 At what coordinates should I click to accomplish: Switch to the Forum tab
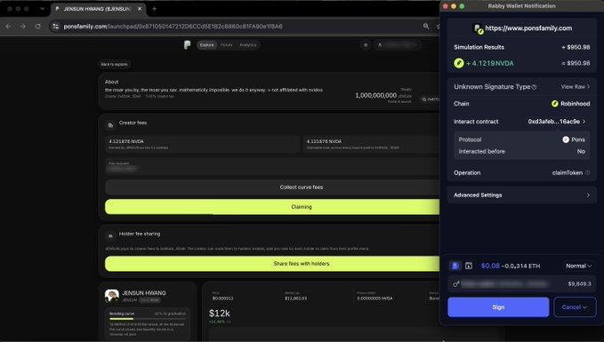point(227,45)
